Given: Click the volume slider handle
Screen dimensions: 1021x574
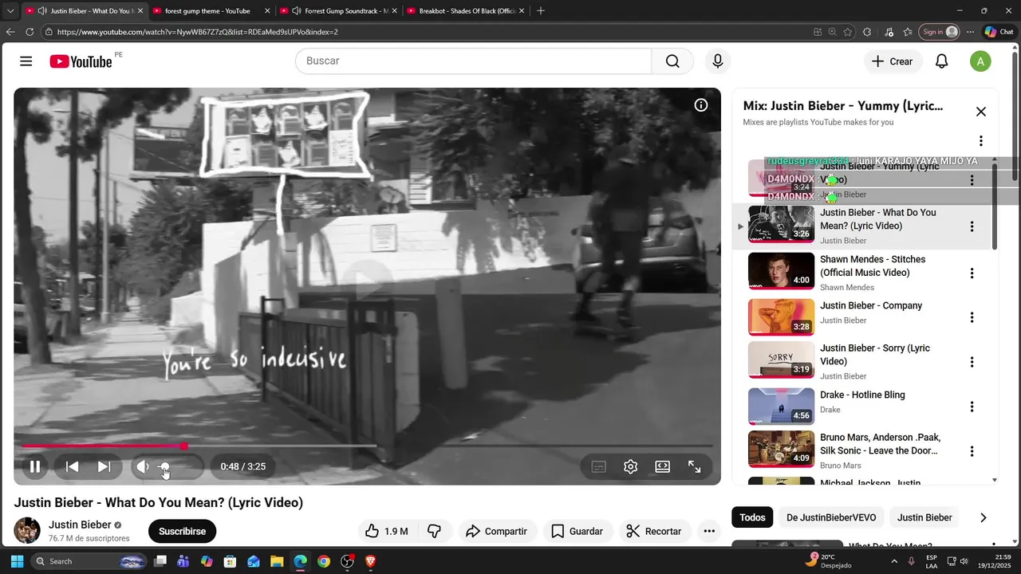Looking at the screenshot, I should tap(164, 467).
